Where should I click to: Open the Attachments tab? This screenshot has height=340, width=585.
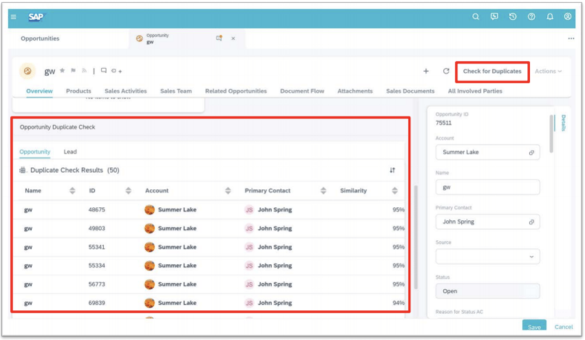point(355,91)
